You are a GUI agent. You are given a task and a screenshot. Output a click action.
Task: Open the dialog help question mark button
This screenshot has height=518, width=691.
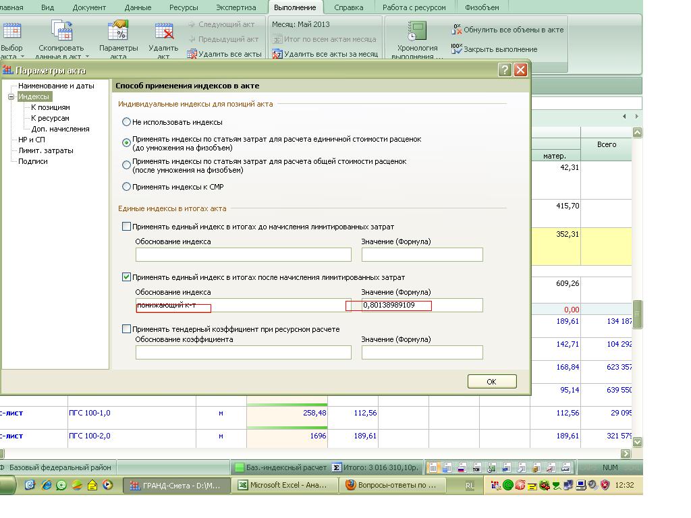tap(505, 69)
